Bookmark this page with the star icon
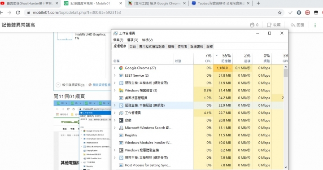The image size is (323, 170). (279, 13)
